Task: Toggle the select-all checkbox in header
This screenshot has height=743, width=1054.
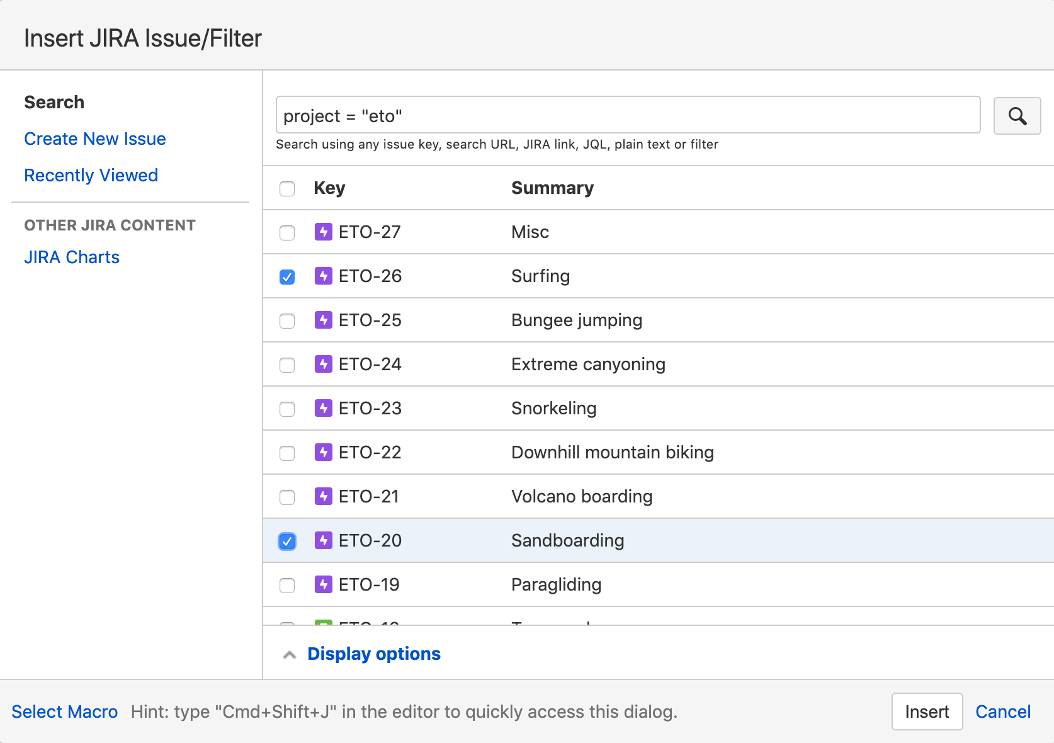Action: pyautogui.click(x=287, y=189)
